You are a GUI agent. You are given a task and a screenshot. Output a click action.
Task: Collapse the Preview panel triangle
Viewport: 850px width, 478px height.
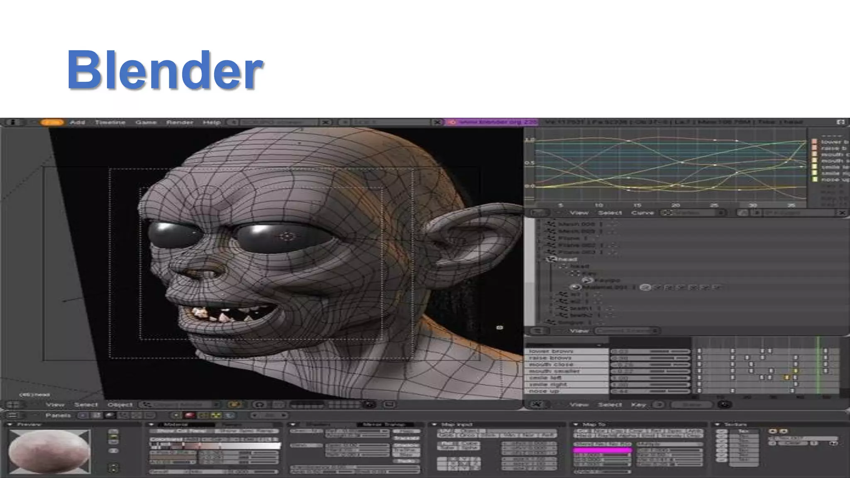(10, 424)
